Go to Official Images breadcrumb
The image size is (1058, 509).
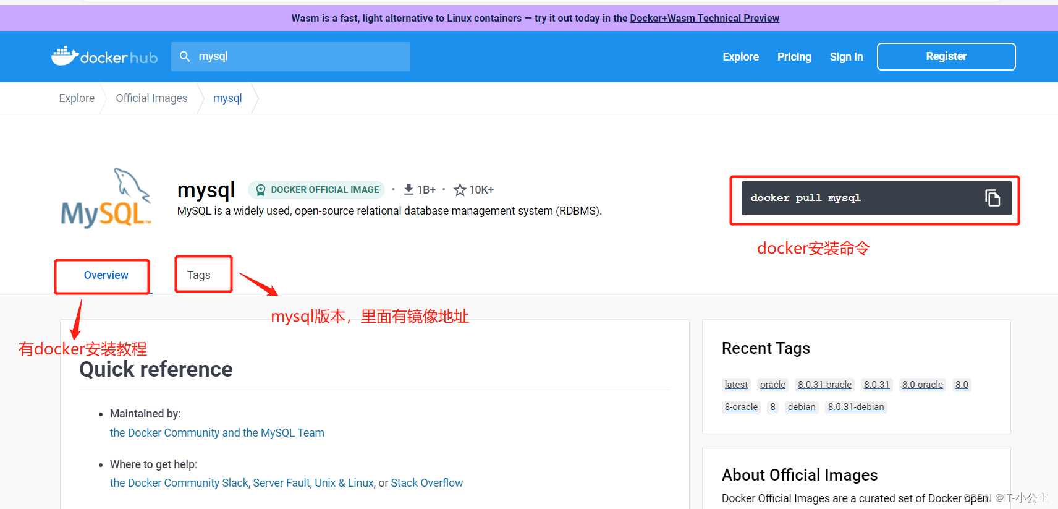(151, 98)
